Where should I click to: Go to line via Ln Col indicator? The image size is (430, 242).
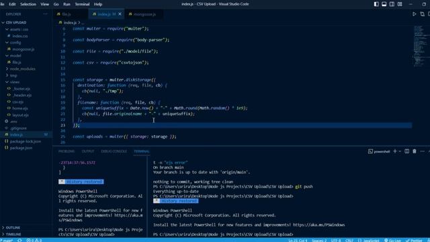[x=298, y=241]
